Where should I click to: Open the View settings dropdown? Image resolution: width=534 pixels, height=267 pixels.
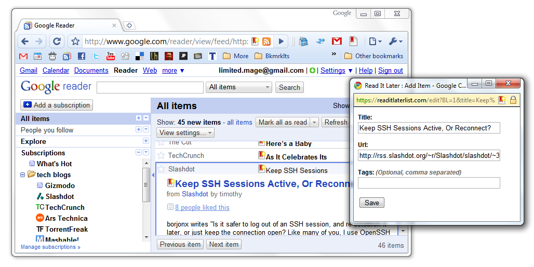pyautogui.click(x=185, y=132)
